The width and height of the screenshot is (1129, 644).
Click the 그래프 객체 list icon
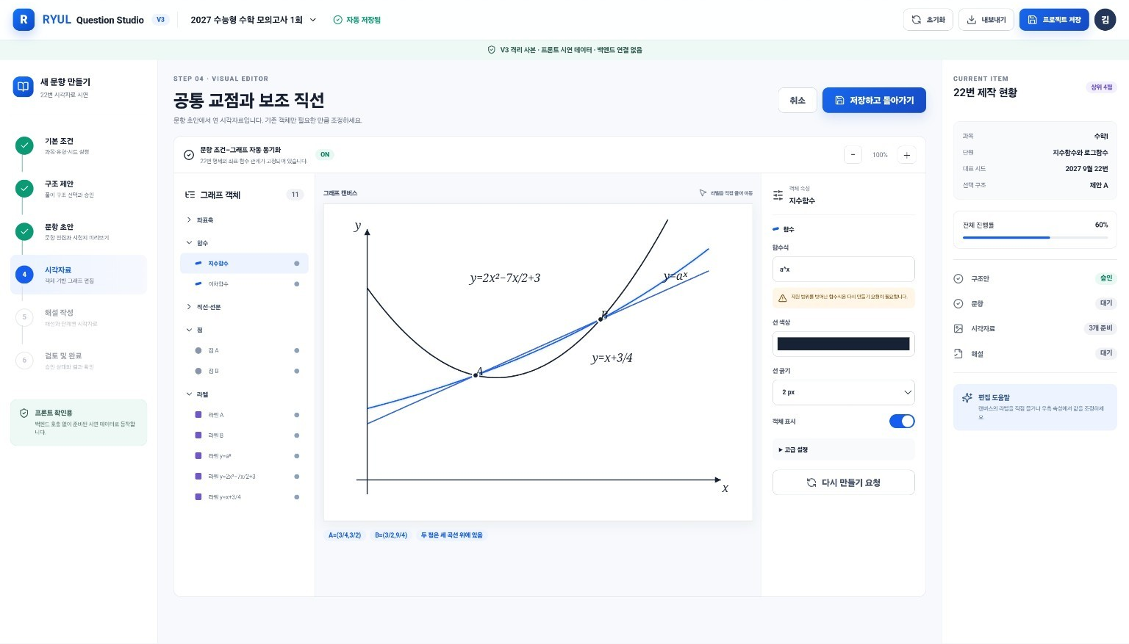[x=190, y=195]
